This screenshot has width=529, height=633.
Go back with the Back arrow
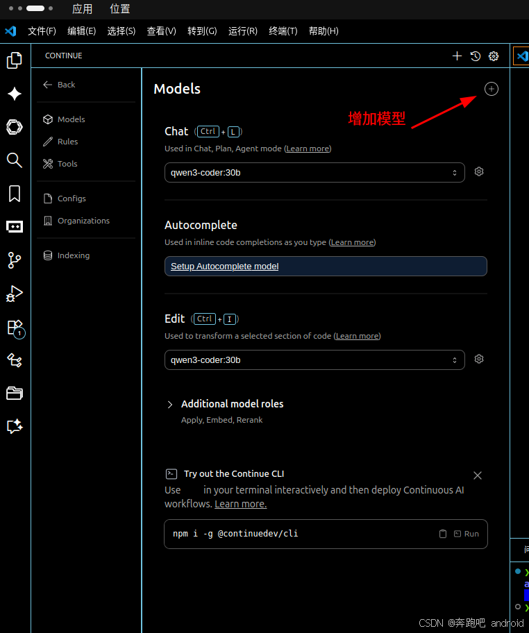click(59, 85)
